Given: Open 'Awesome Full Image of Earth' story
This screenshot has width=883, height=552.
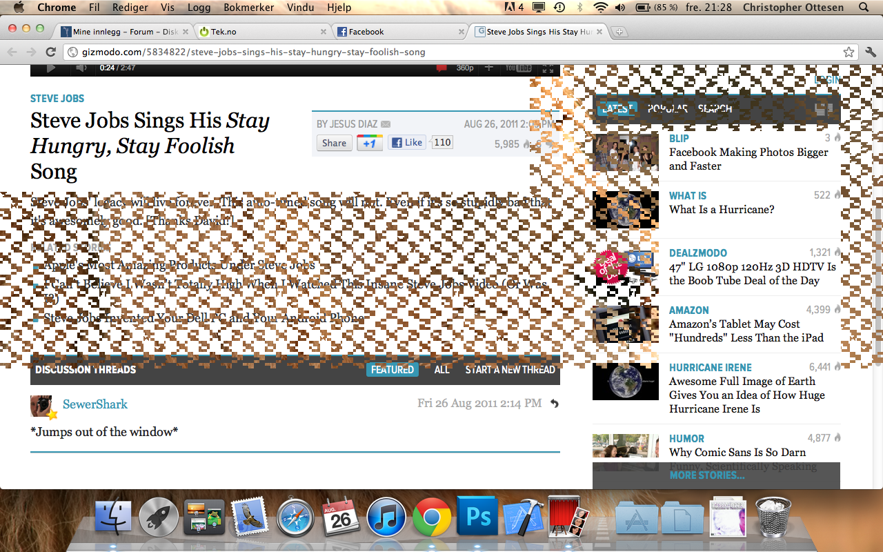Looking at the screenshot, I should tap(747, 395).
